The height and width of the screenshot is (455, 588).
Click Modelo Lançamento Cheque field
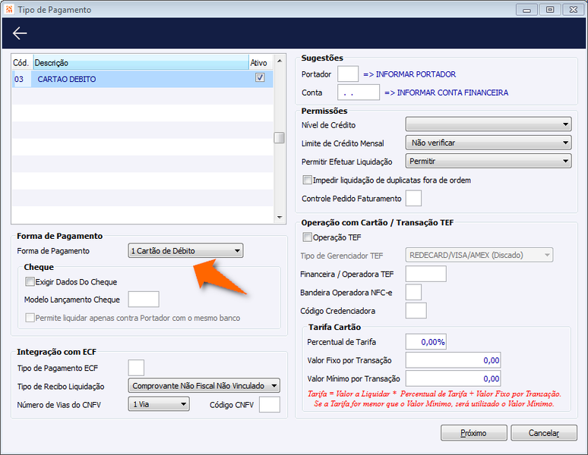[x=144, y=299]
